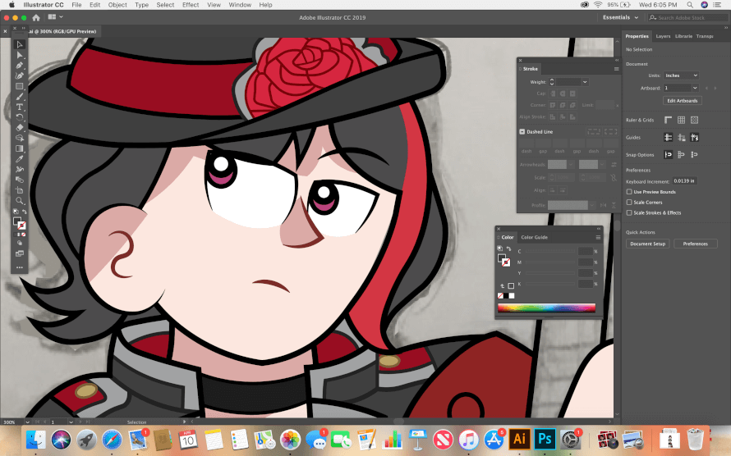Viewport: 731px width, 456px height.
Task: Click Change Screen Mode icon
Action: click(x=19, y=253)
